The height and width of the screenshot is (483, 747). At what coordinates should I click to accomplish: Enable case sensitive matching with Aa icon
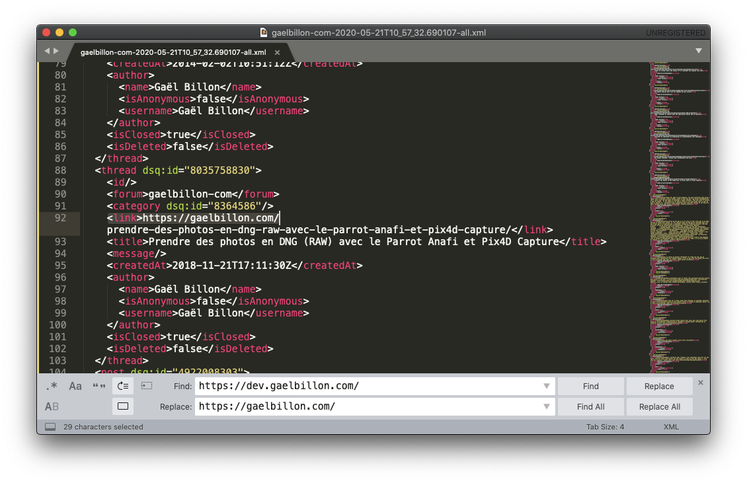coord(75,386)
